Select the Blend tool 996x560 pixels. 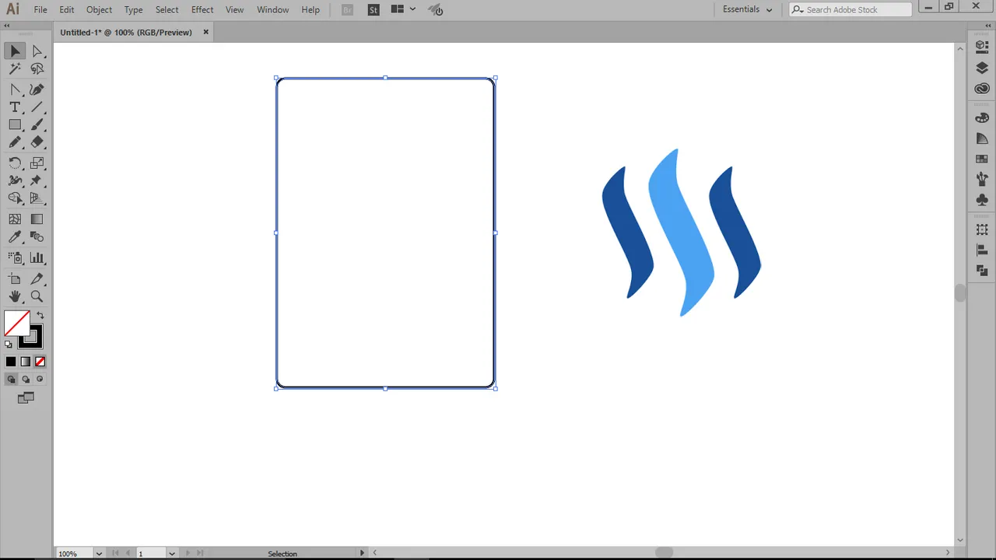pos(37,237)
